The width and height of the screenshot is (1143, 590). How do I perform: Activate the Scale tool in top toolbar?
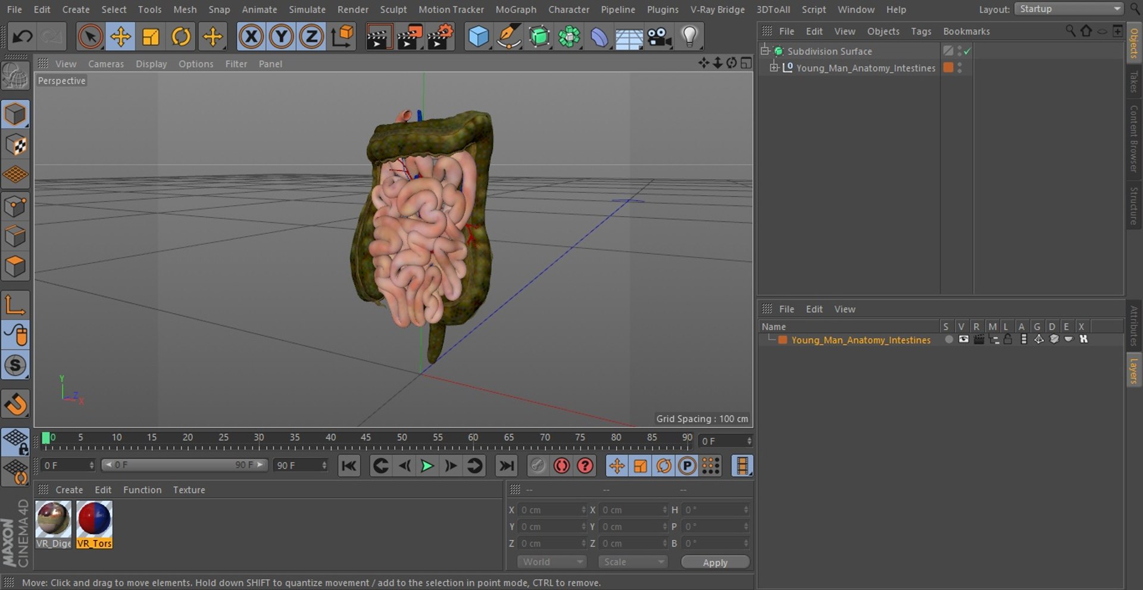pos(151,37)
